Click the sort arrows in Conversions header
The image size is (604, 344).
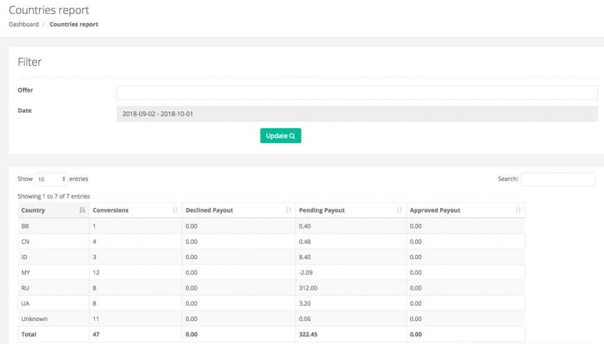[x=175, y=210]
